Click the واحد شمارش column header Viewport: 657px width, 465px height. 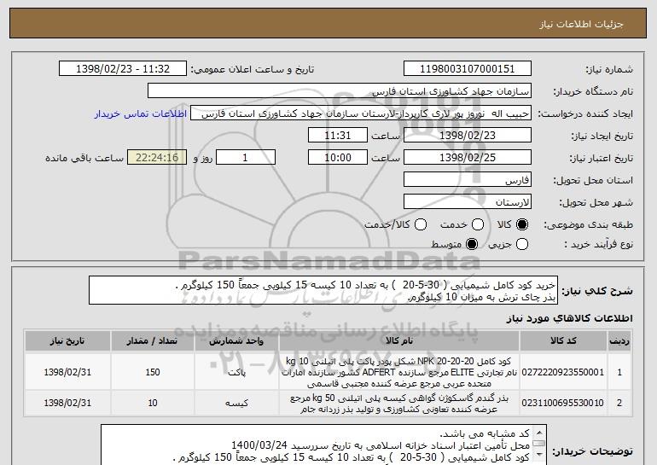click(236, 341)
